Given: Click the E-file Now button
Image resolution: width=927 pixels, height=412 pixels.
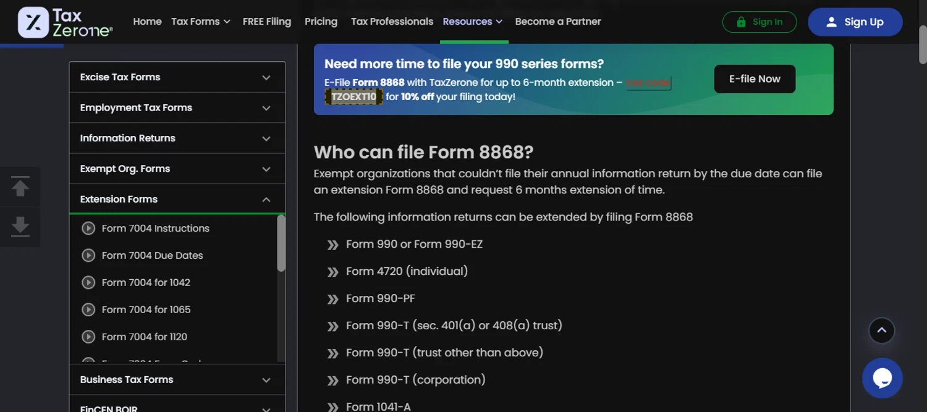Looking at the screenshot, I should point(755,79).
